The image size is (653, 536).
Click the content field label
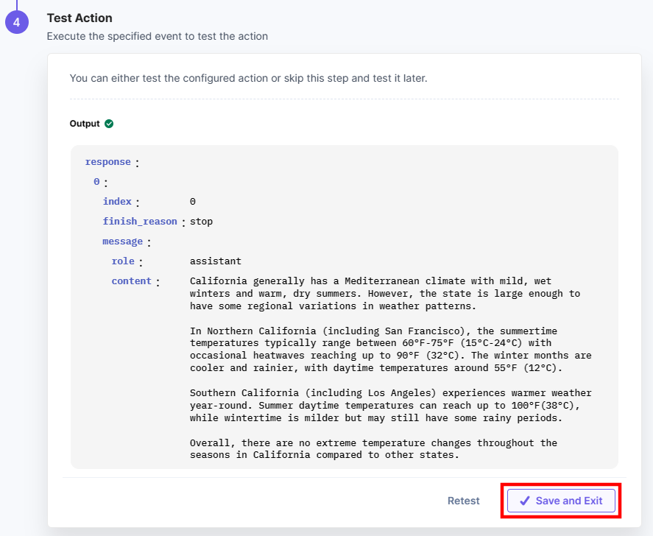[132, 281]
